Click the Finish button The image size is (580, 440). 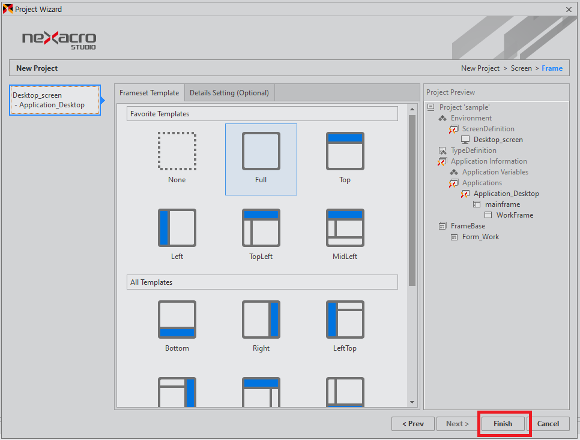click(x=503, y=424)
